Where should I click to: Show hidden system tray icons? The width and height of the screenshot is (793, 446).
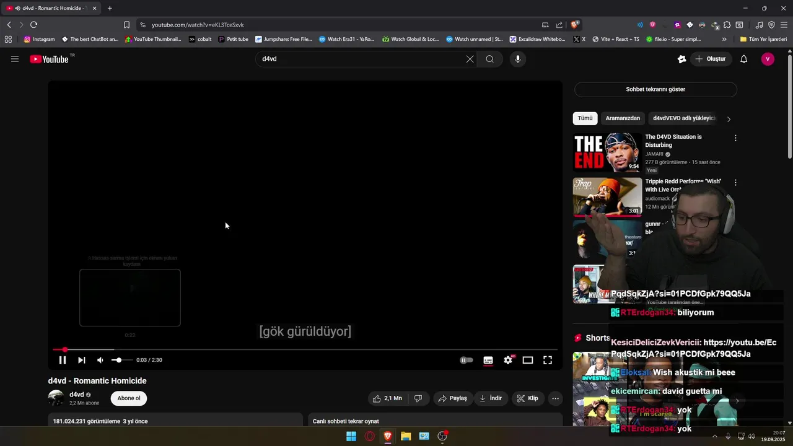(715, 436)
